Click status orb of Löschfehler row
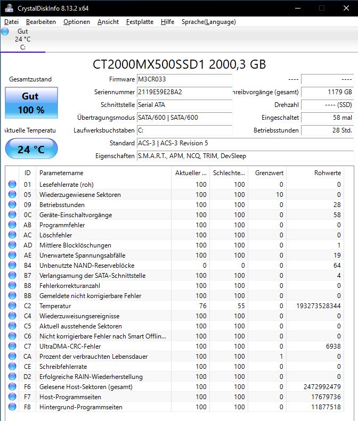Image resolution: width=358 pixels, height=421 pixels. point(12,235)
